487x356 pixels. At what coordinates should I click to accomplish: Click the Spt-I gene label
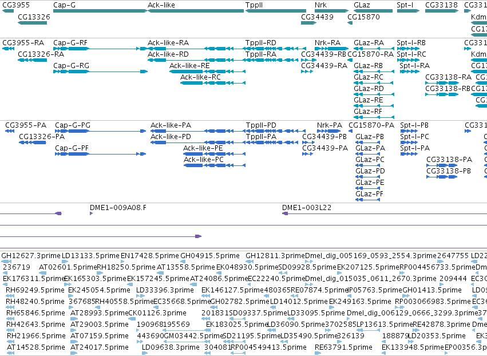point(405,5)
